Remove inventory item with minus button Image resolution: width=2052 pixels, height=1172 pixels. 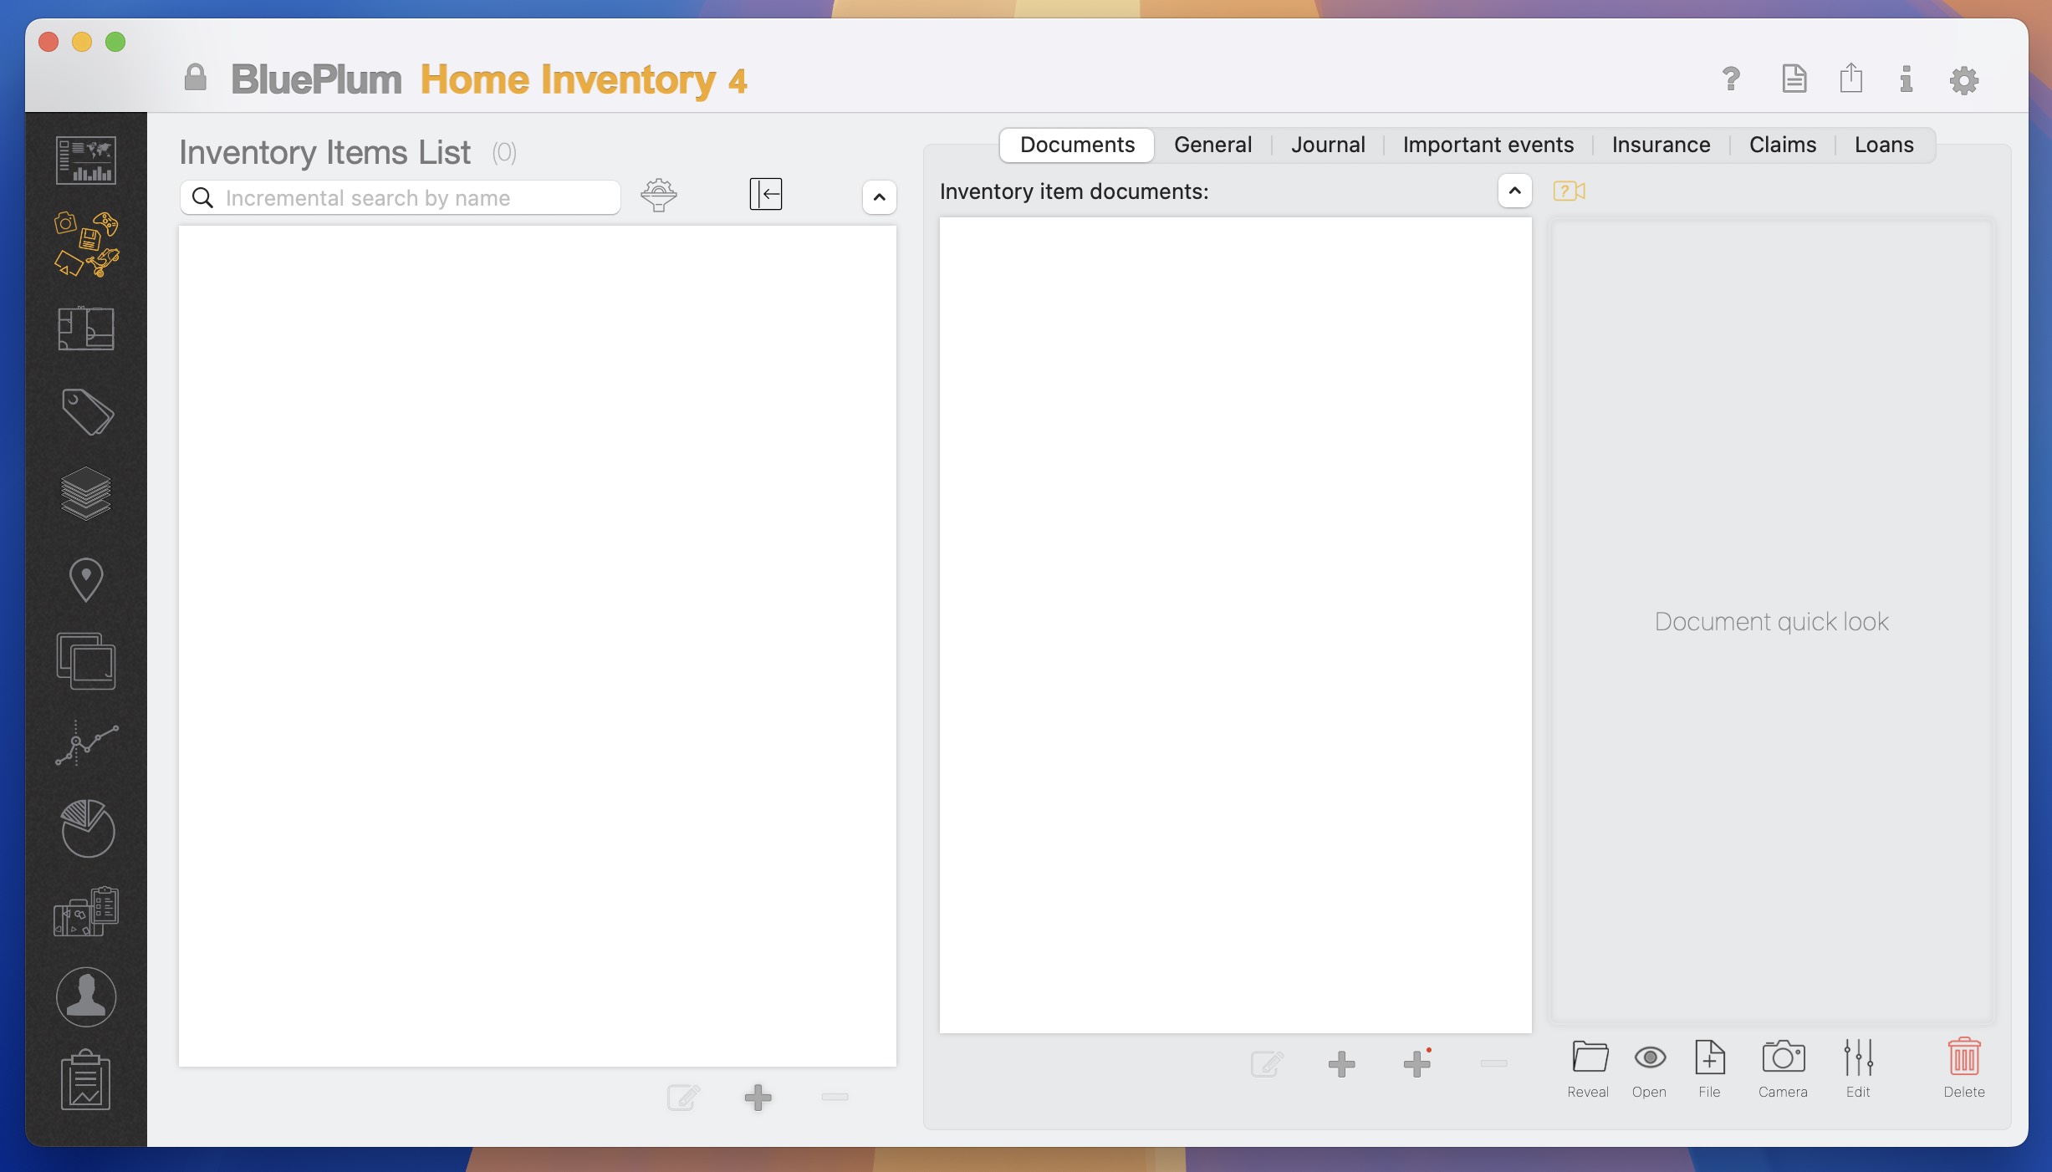pyautogui.click(x=835, y=1097)
